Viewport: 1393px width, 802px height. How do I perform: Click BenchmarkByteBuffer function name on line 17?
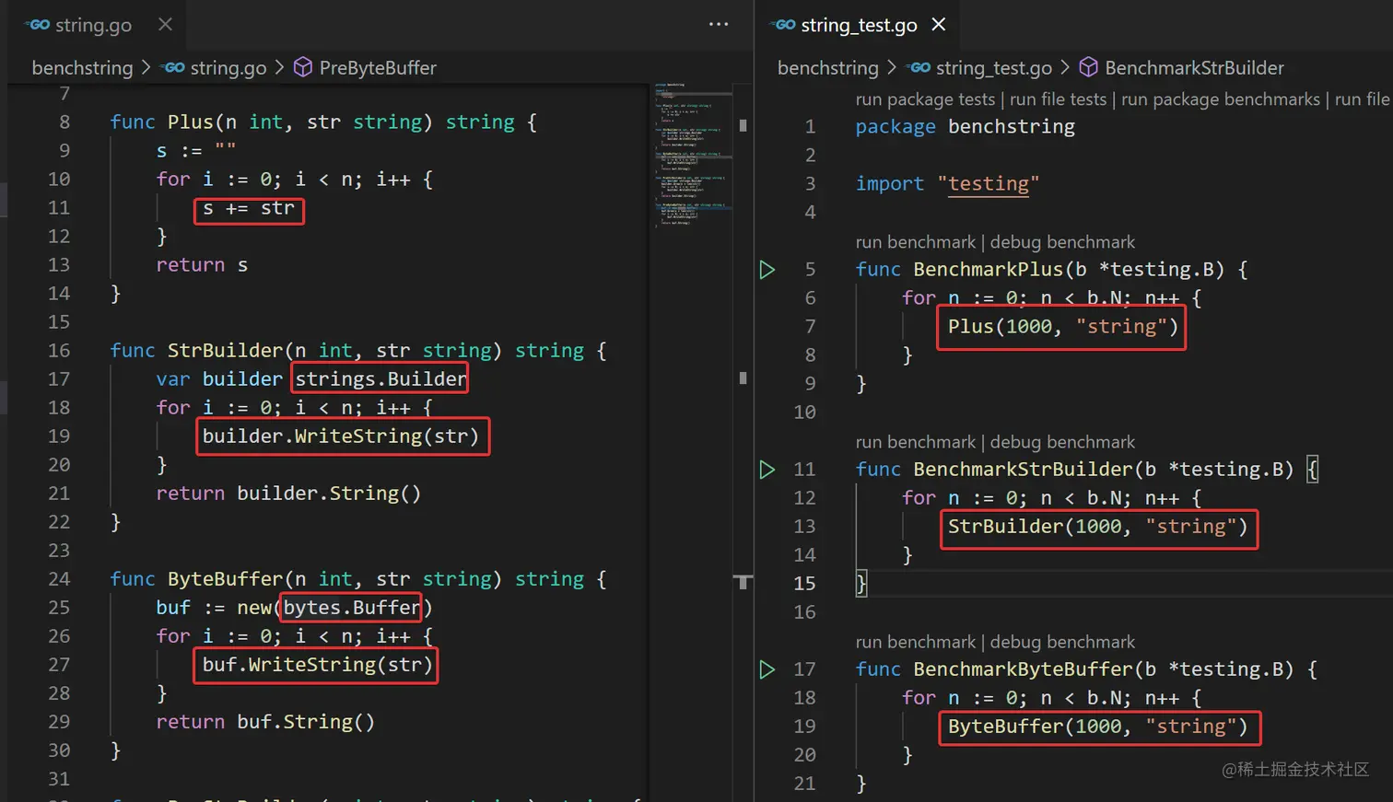coord(1023,669)
